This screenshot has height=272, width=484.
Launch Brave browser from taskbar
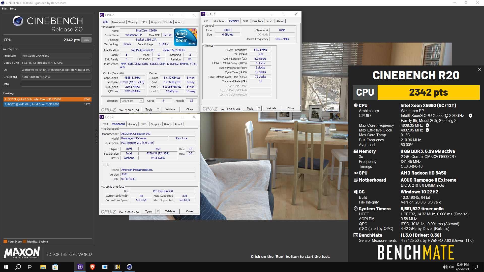coord(93,267)
